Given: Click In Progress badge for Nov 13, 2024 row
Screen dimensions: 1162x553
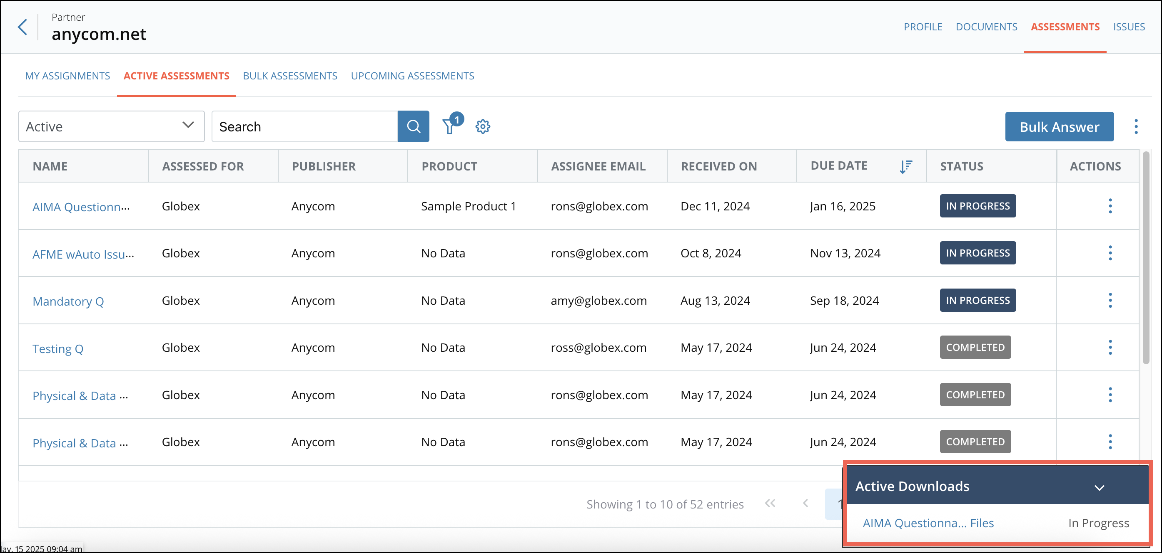Looking at the screenshot, I should tap(977, 253).
